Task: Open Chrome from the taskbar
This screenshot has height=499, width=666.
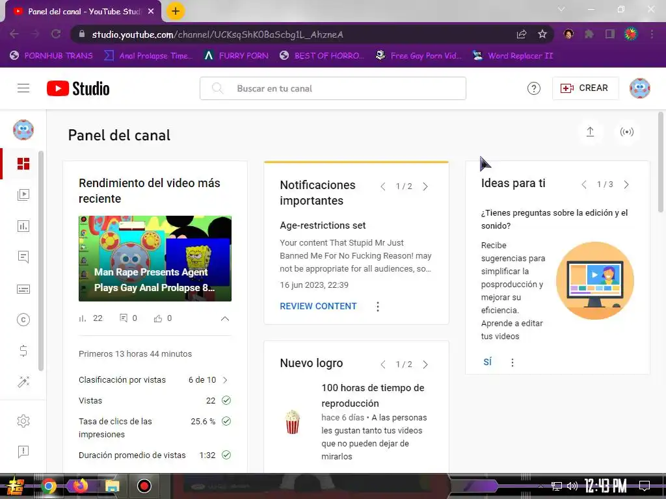Action: (x=48, y=486)
